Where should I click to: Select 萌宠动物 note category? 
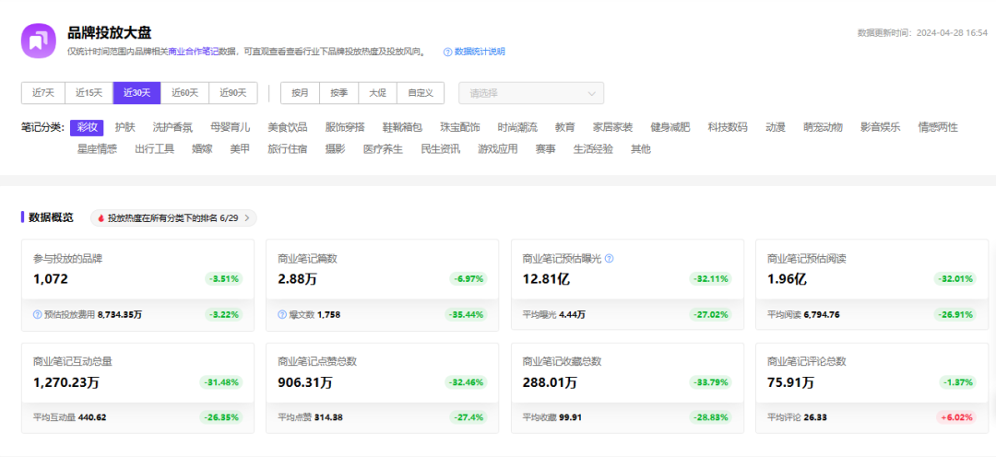coord(824,127)
